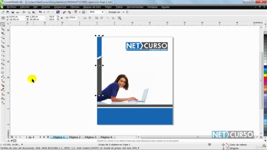Switch to the Página 2 tab
267x150 pixels.
click(x=75, y=137)
